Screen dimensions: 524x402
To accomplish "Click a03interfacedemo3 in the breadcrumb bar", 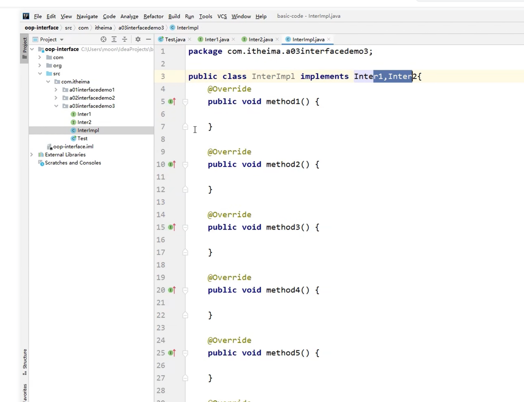I will click(141, 28).
